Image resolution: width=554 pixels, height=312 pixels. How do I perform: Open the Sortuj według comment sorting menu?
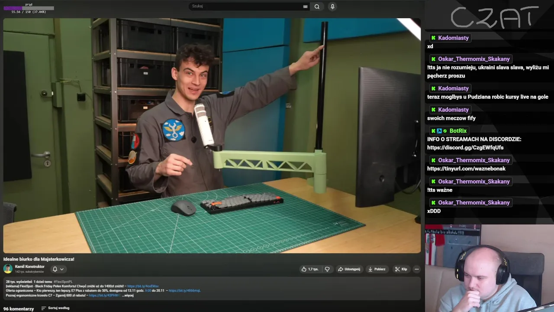pyautogui.click(x=55, y=308)
